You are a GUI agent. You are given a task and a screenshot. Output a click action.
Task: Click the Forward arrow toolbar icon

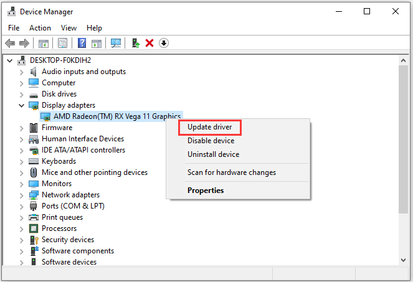24,43
